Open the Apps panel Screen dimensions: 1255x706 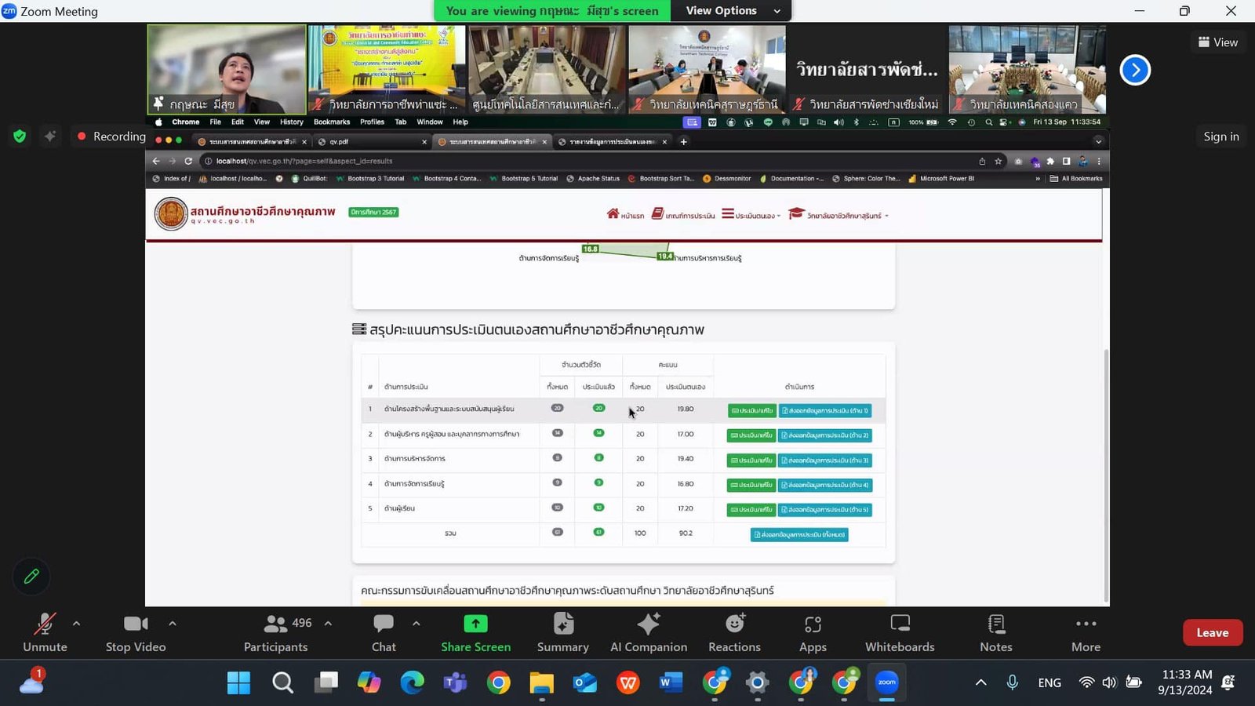coord(813,632)
